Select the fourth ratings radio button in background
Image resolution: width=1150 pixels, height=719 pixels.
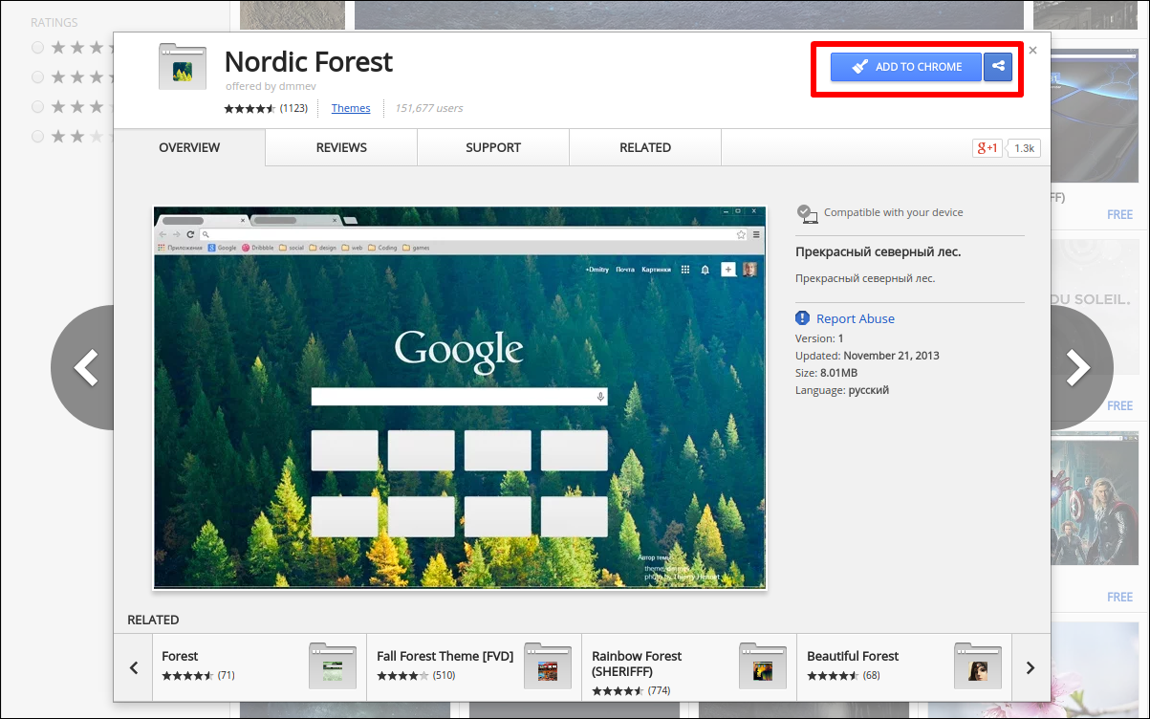coord(37,137)
